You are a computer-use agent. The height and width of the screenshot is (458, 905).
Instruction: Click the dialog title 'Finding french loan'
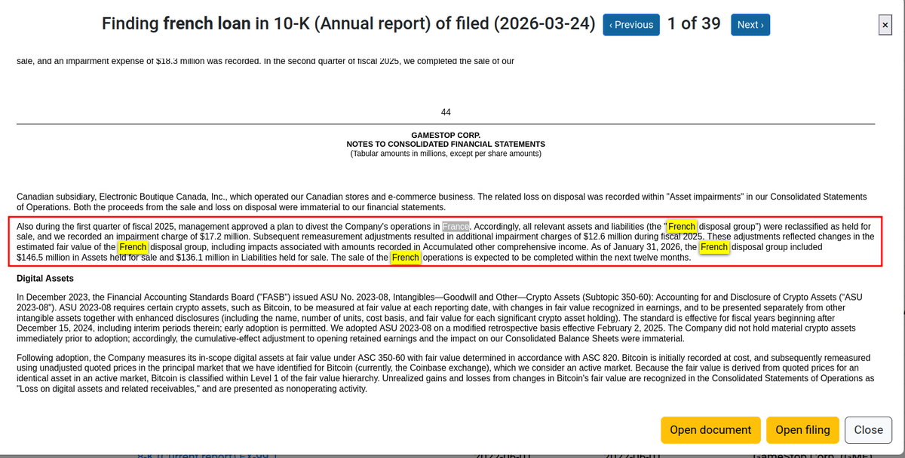[348, 24]
